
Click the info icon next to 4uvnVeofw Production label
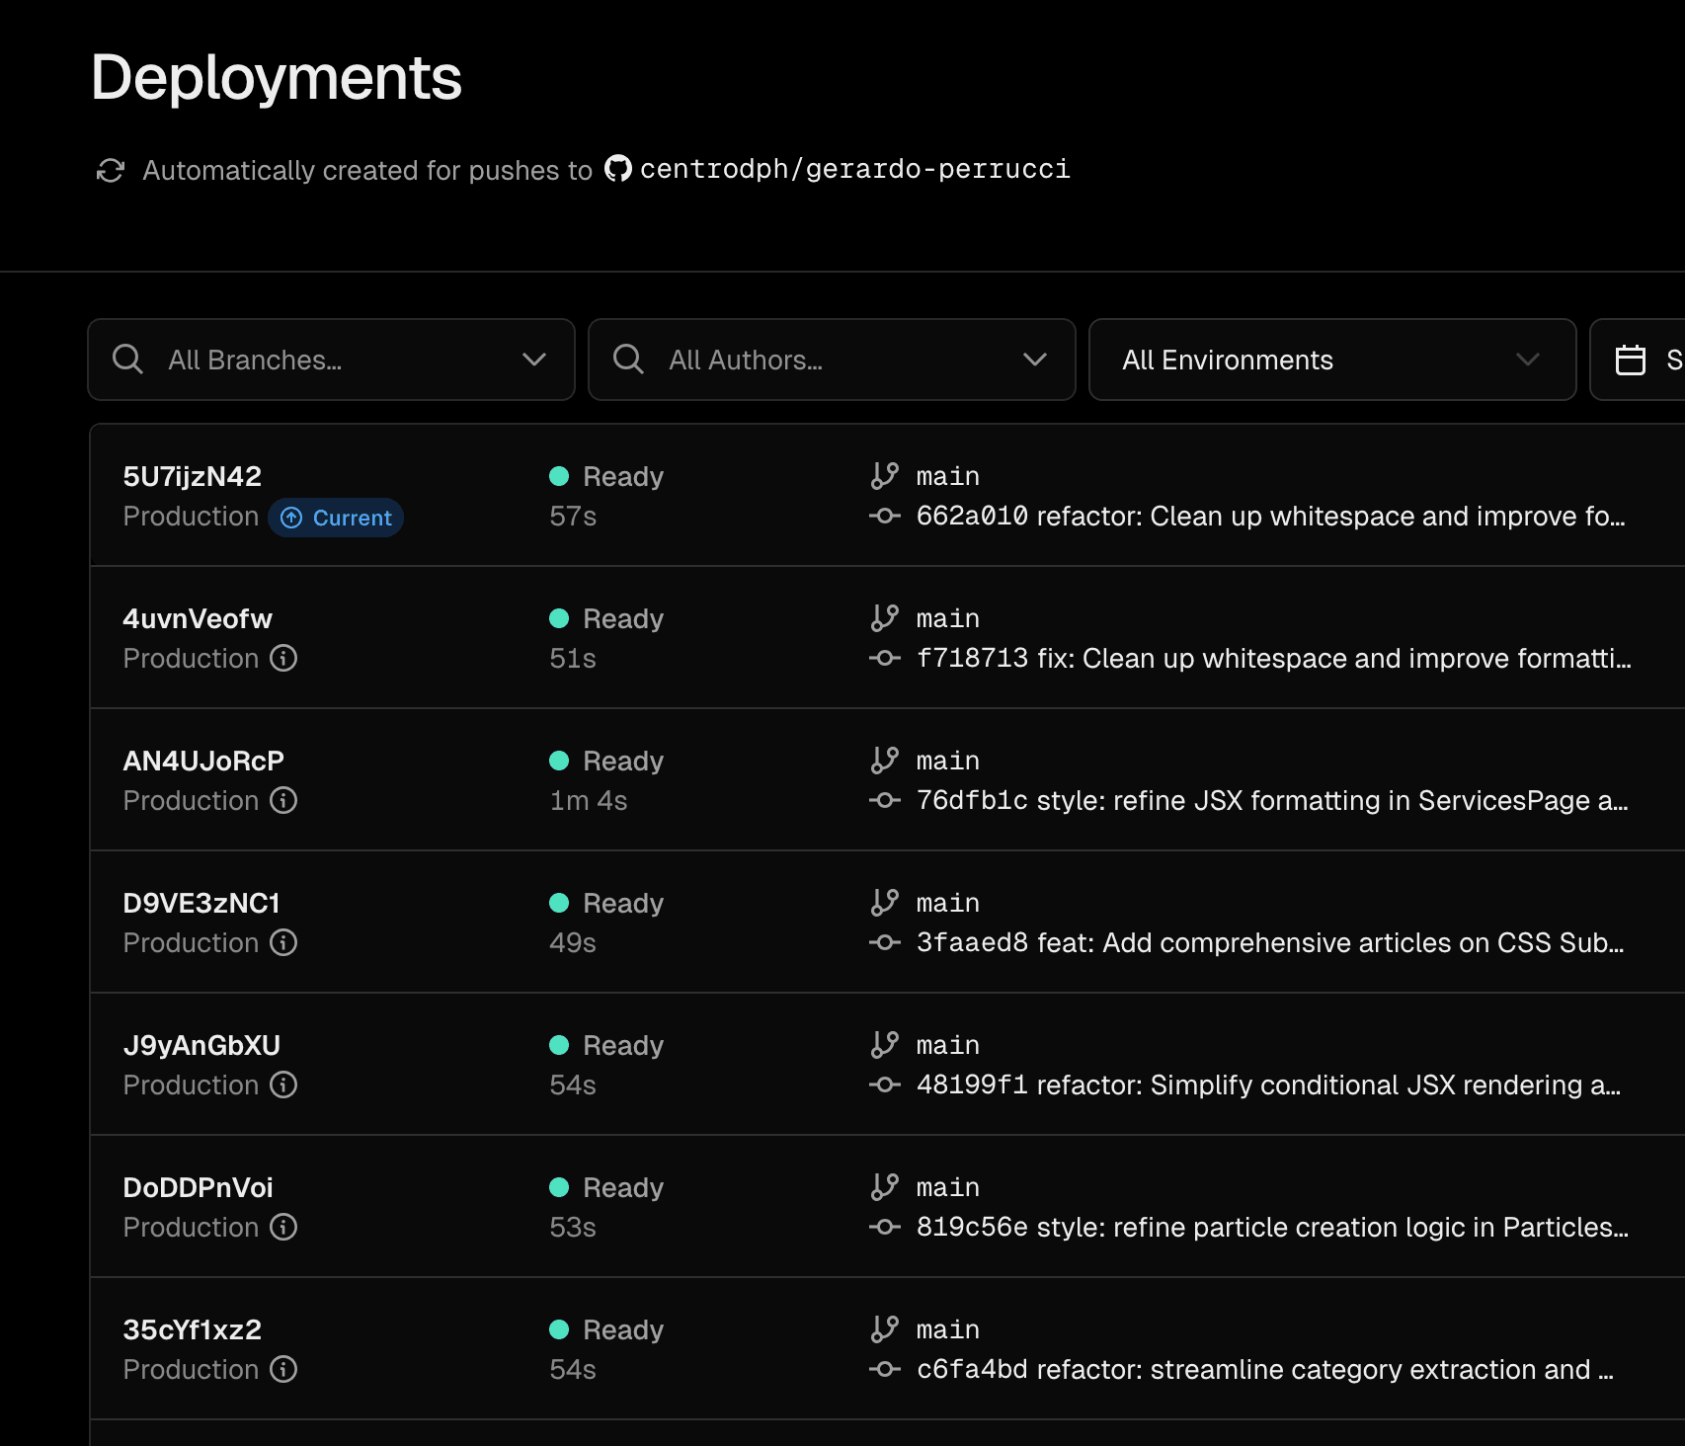[x=282, y=658]
